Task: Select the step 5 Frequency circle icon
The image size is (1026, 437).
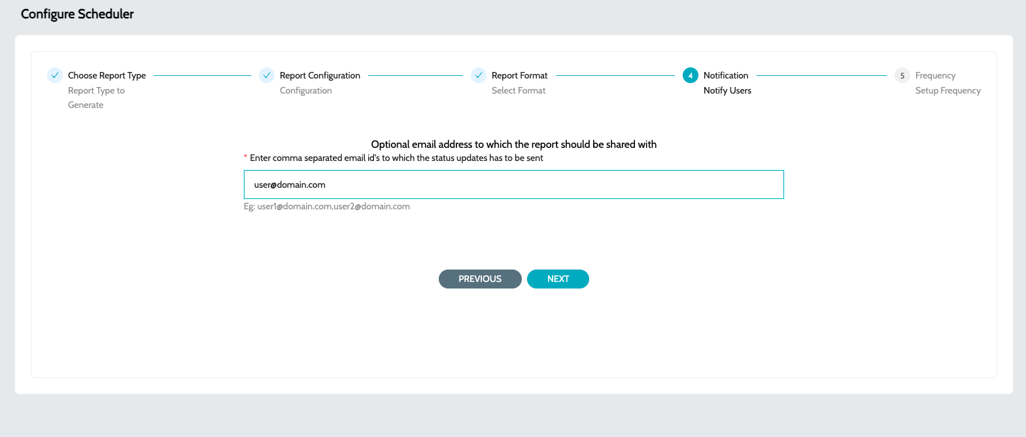Action: 902,75
